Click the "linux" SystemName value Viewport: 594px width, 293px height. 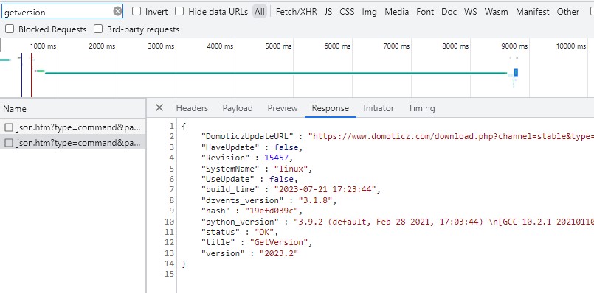point(291,169)
